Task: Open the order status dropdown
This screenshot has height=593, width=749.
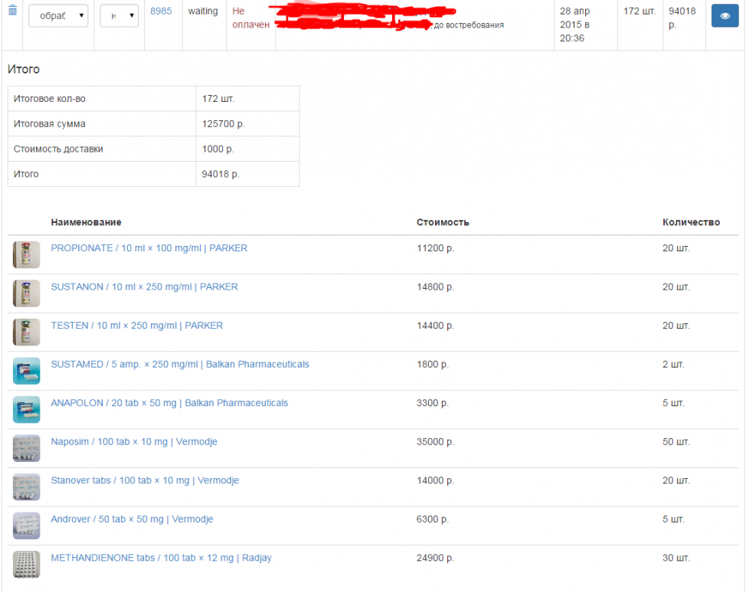Action: (58, 15)
